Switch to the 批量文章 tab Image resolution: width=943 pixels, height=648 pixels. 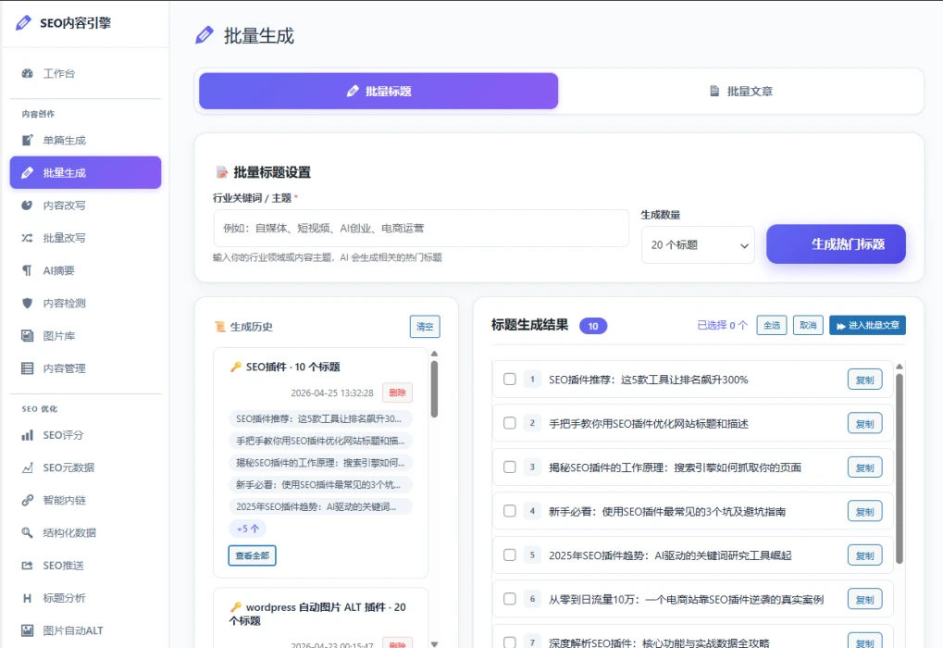coord(744,90)
